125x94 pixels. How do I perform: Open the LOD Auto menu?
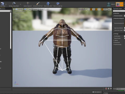pyautogui.click(x=41, y=9)
